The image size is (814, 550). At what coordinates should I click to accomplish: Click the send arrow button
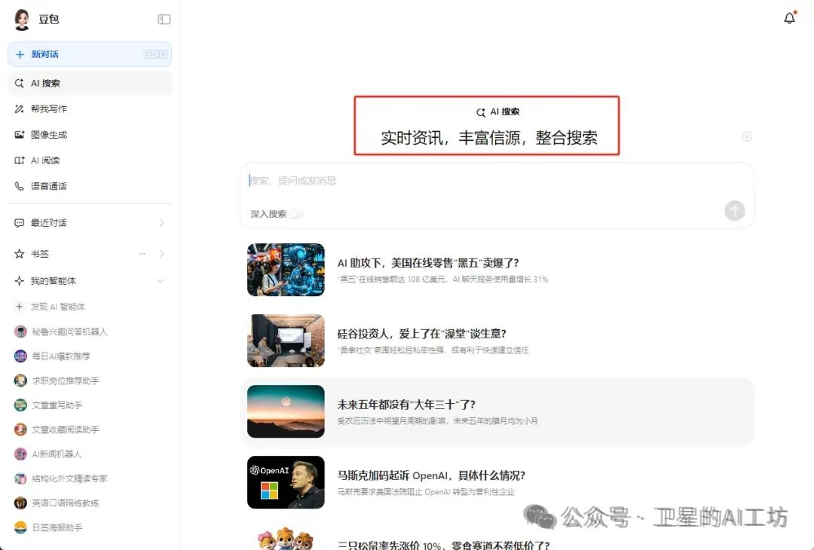pos(735,211)
